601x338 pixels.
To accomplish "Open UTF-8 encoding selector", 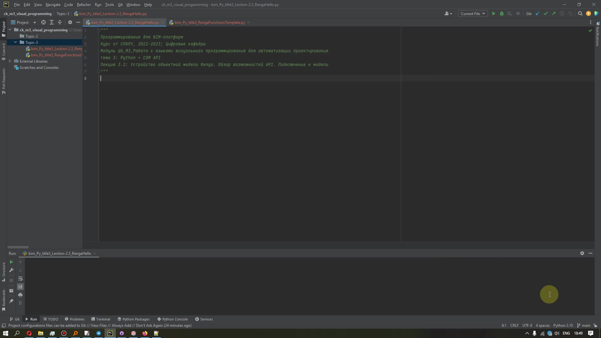I will click(x=527, y=325).
